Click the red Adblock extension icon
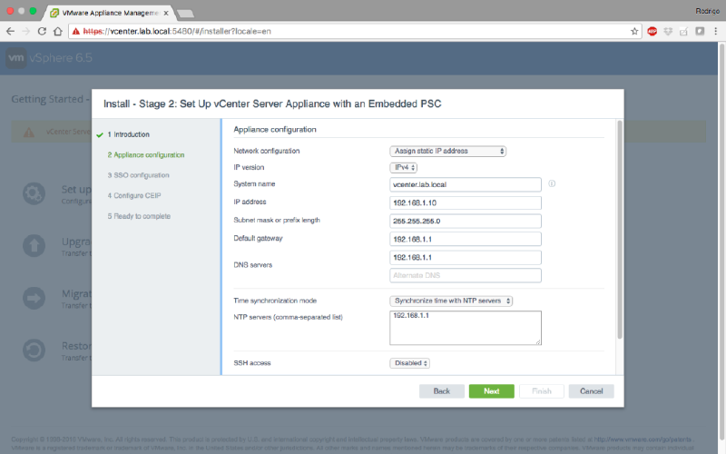726x454 pixels. tap(652, 31)
